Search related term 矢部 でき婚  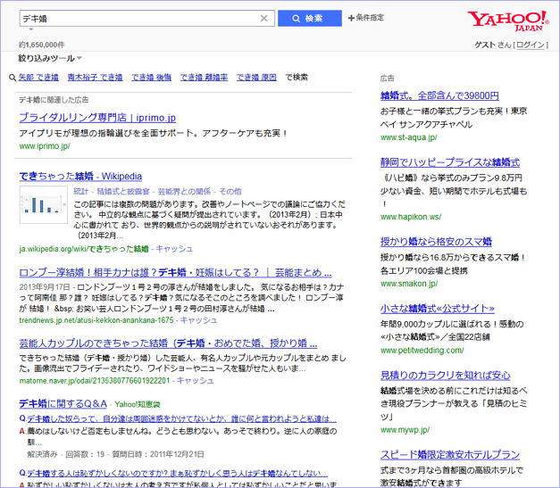coord(38,77)
